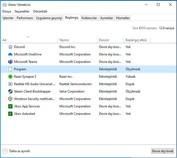Screen dimensions: 177x158
Task: Click the Yüksek startup impact value
Action: [x=130, y=77]
